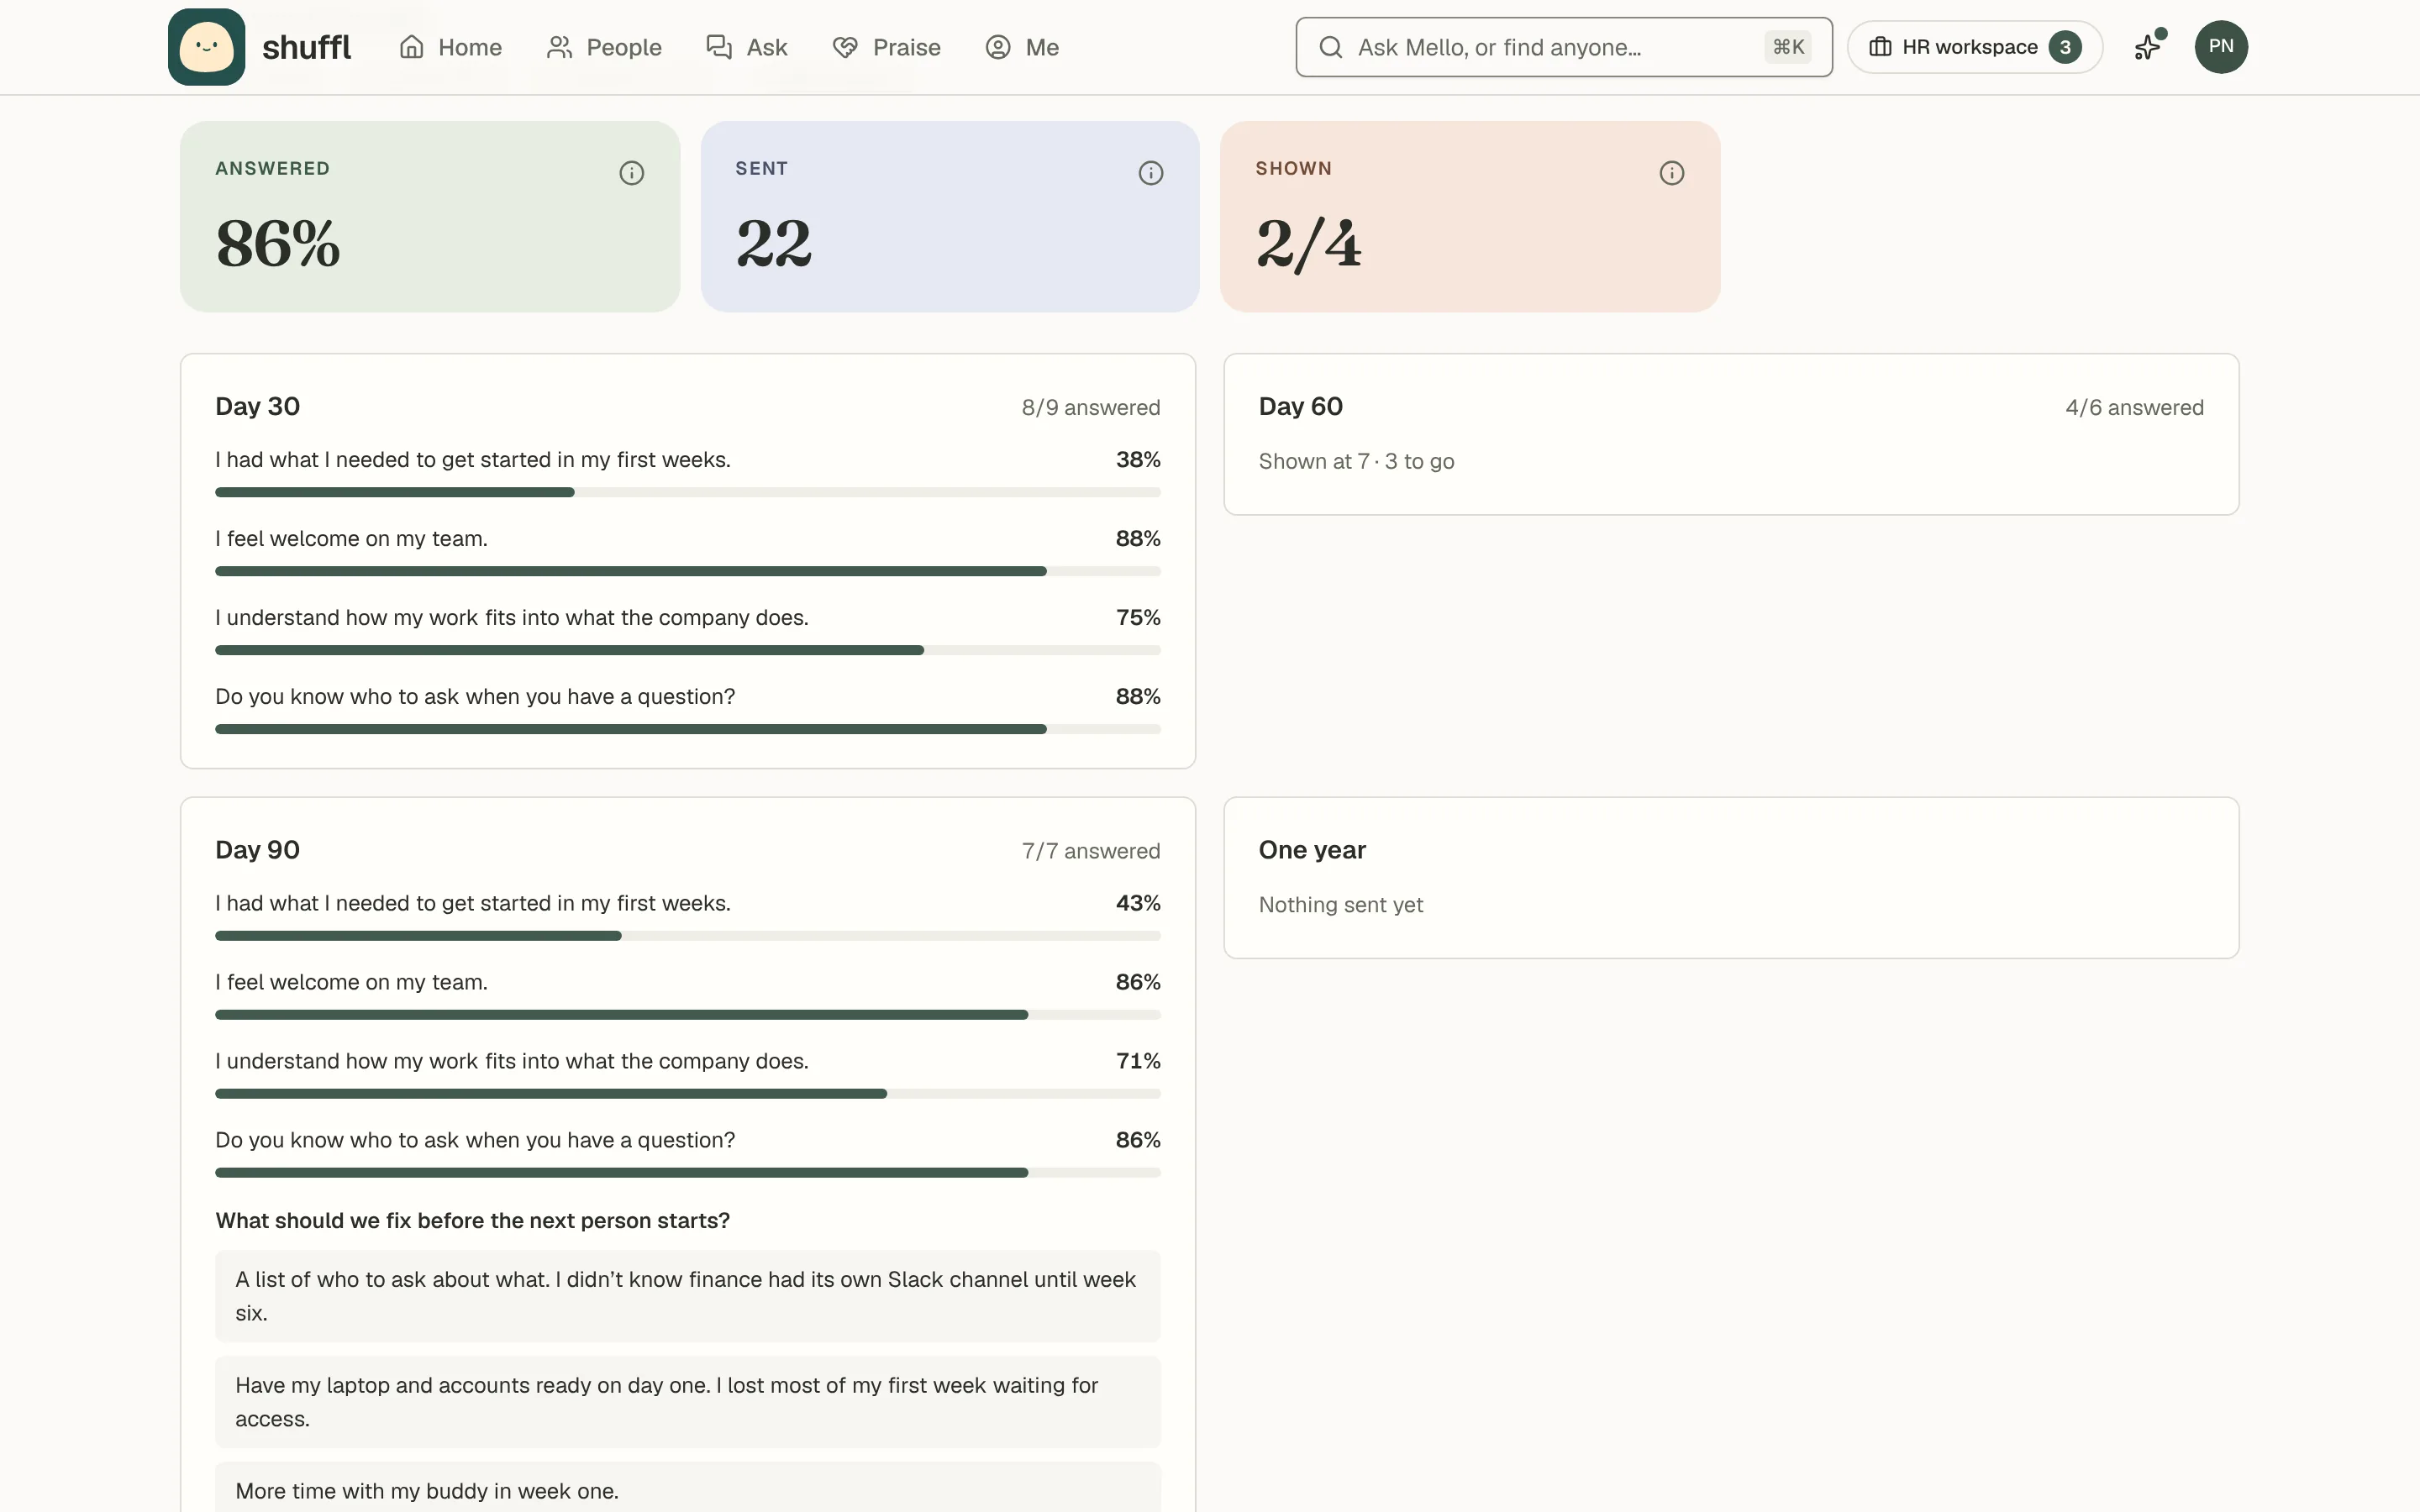This screenshot has height=1512, width=2420.
Task: Click the 'Nothing sent yet' text
Action: [x=1340, y=904]
